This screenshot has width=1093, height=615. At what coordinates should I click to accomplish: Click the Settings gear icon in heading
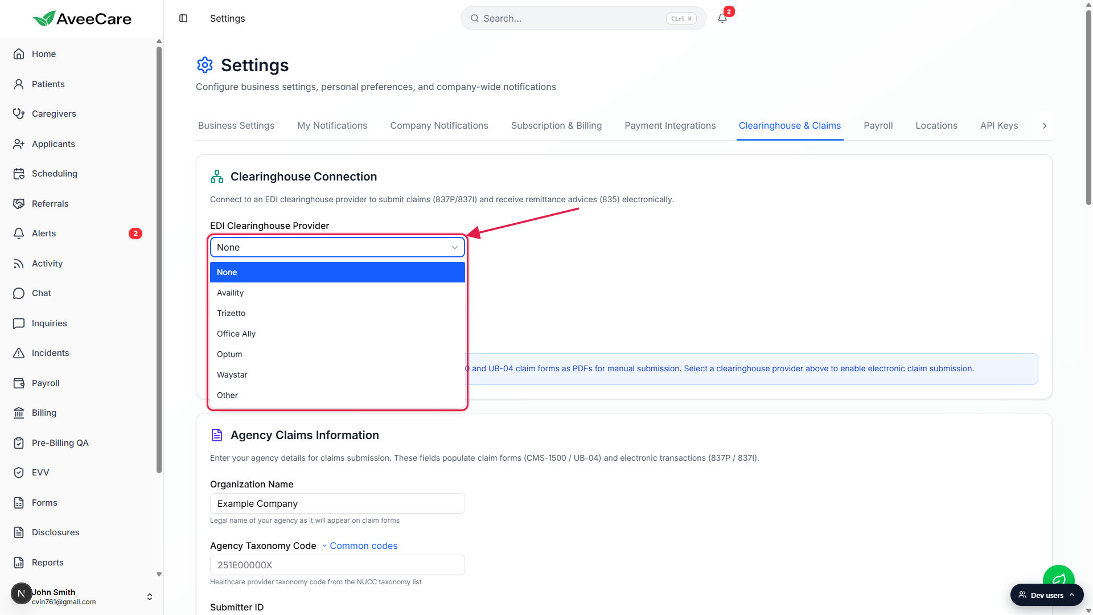(205, 65)
